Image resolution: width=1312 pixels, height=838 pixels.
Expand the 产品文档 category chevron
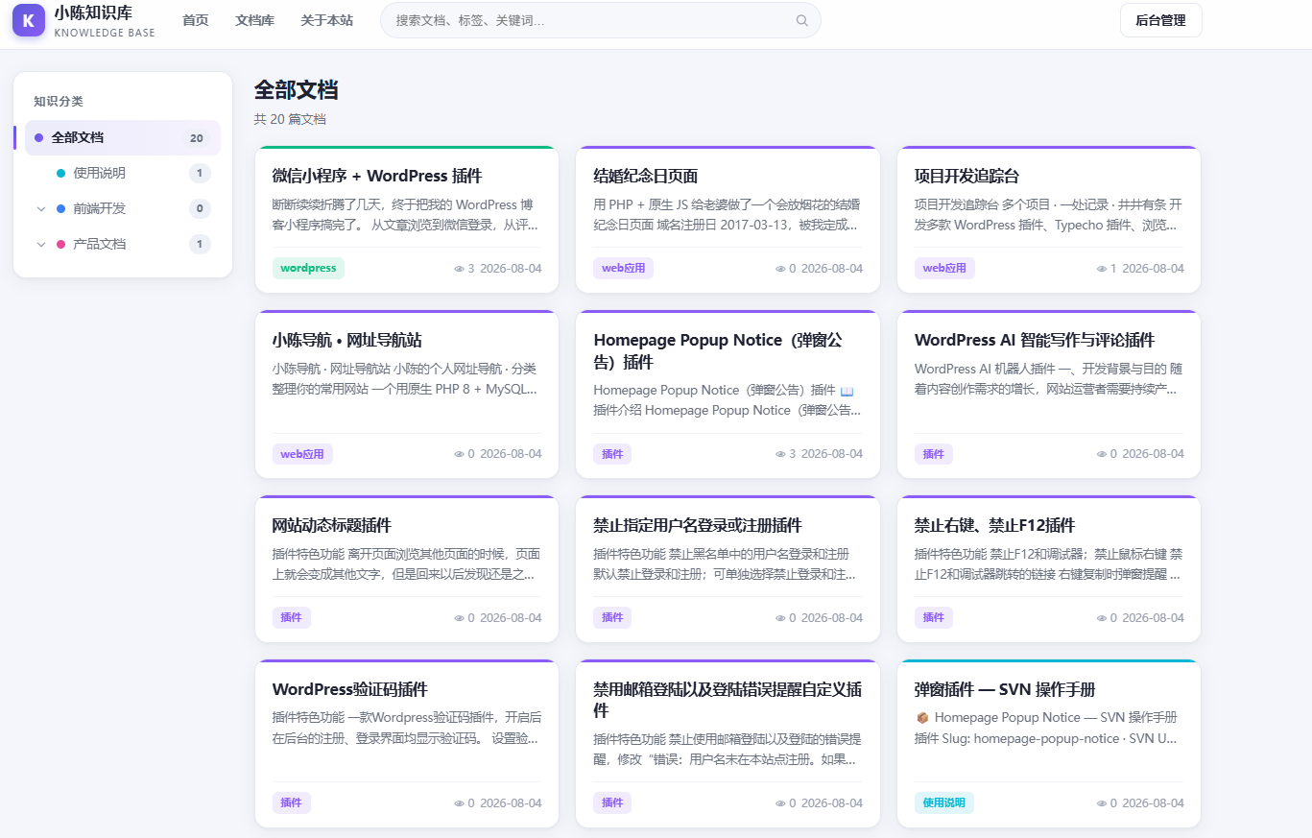[x=41, y=244]
